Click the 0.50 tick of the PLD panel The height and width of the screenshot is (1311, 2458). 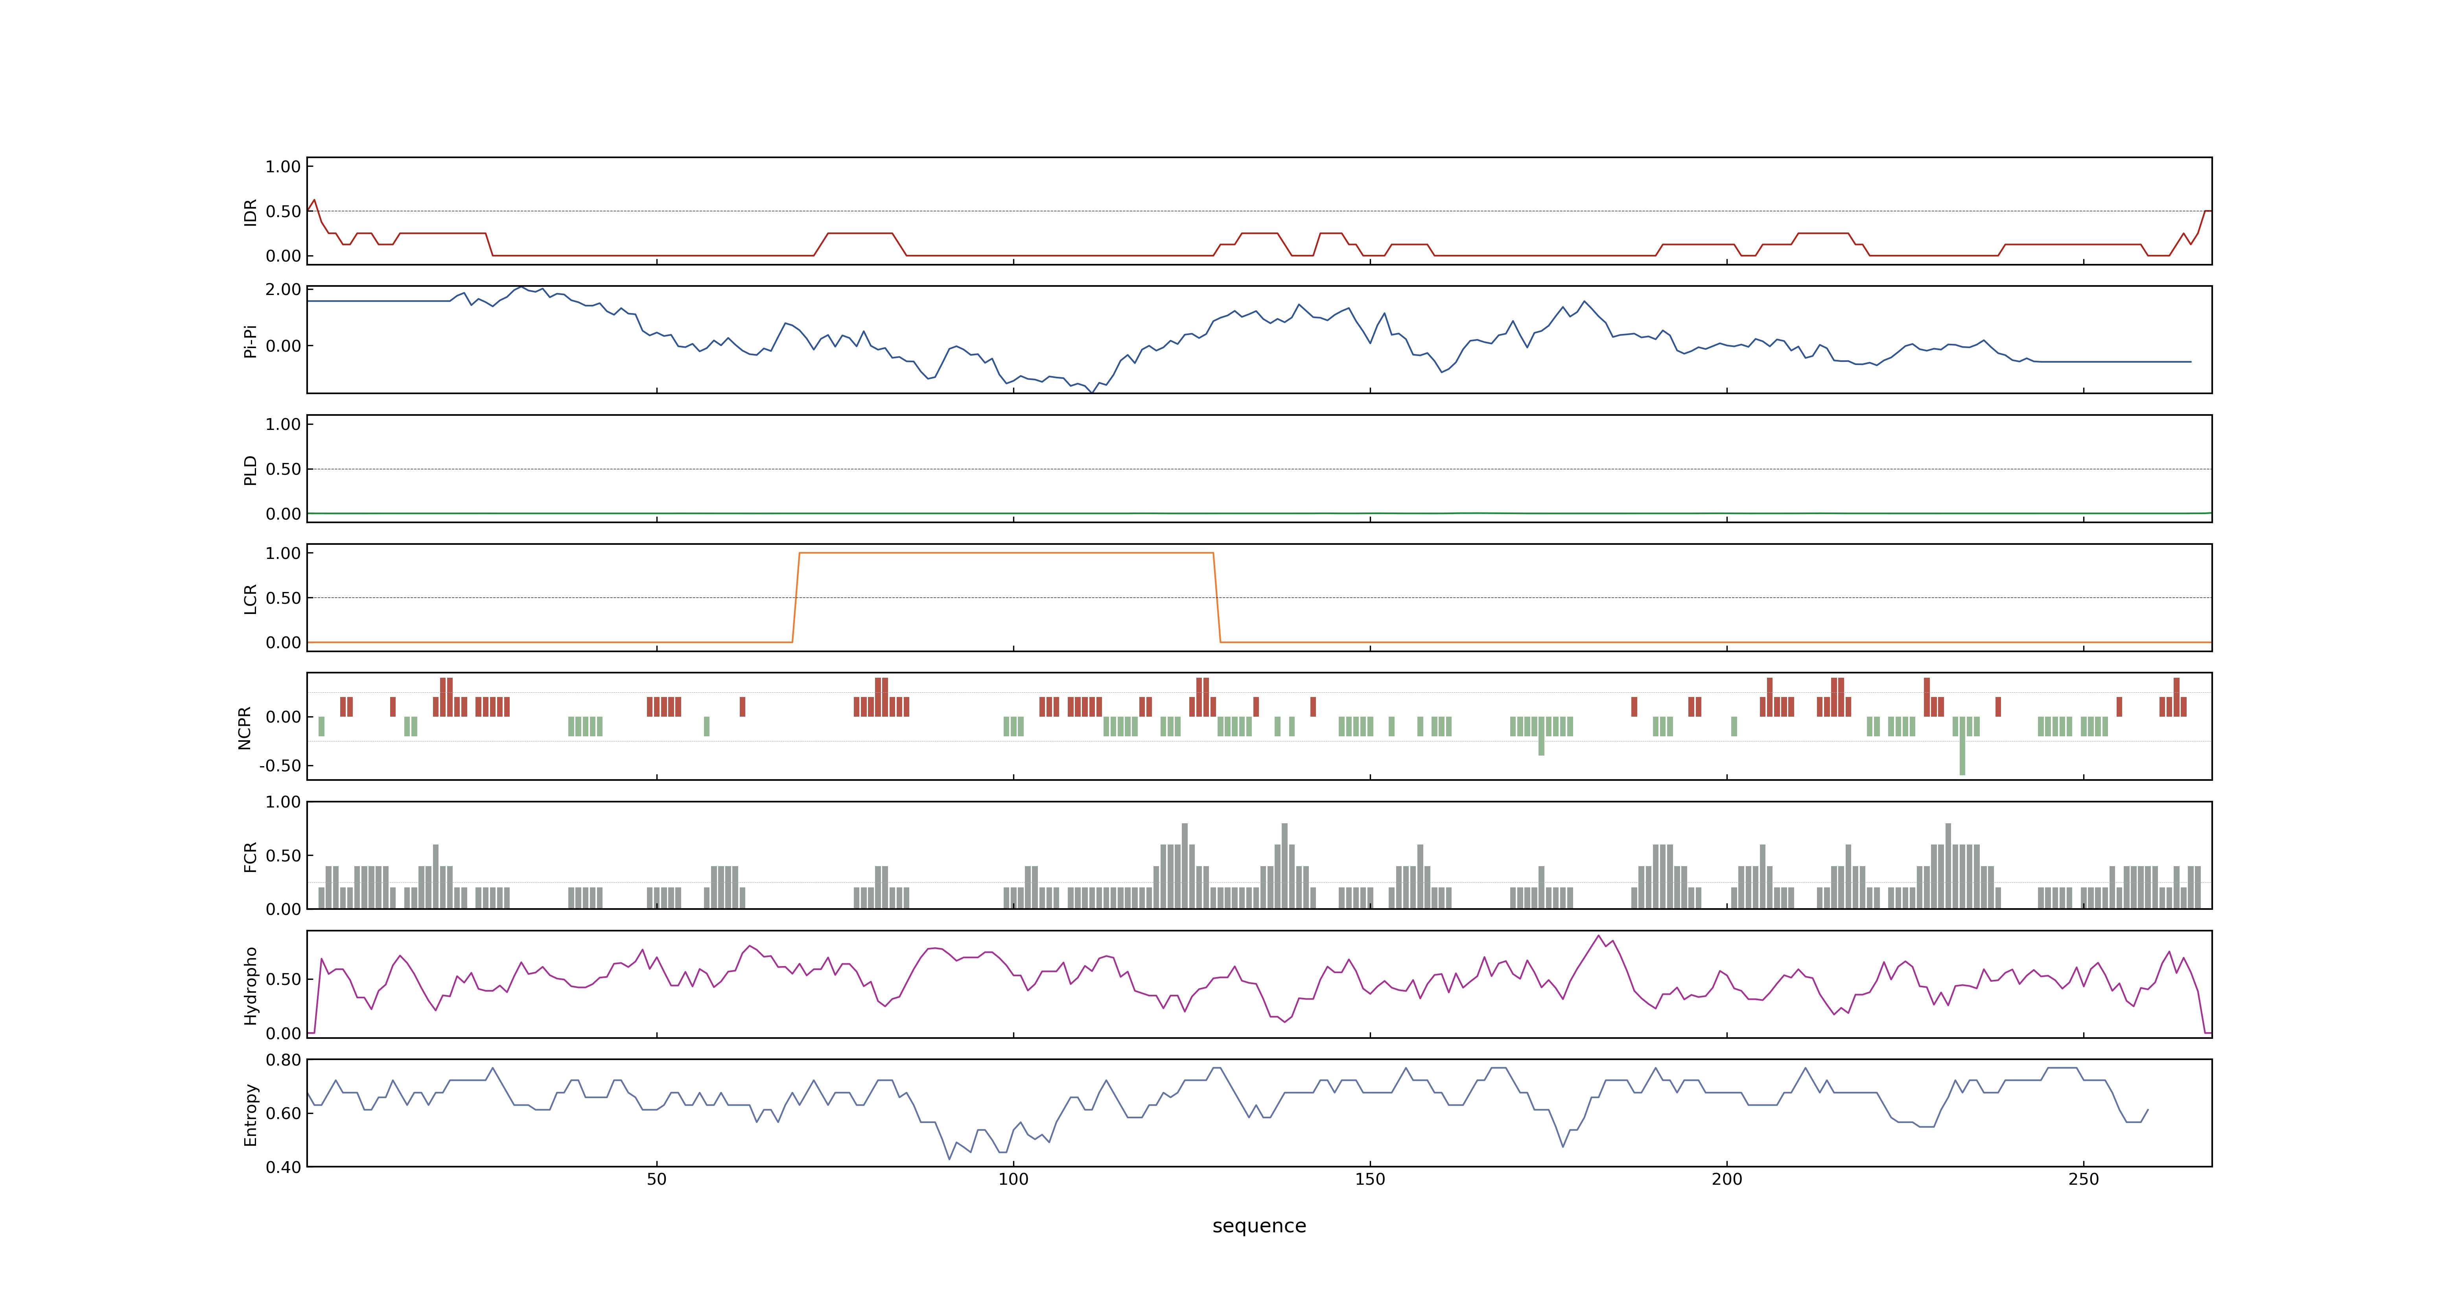(x=284, y=469)
